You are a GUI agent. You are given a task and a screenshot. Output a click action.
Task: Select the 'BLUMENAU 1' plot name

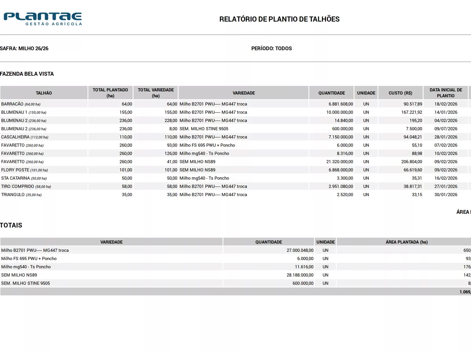15,112
